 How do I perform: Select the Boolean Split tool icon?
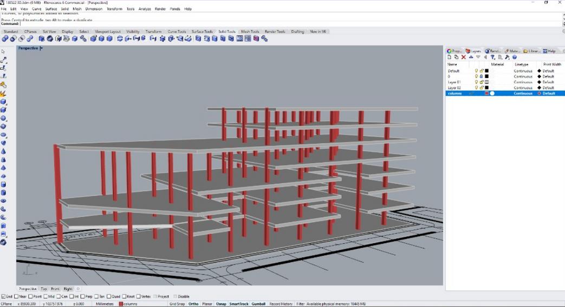(x=30, y=38)
